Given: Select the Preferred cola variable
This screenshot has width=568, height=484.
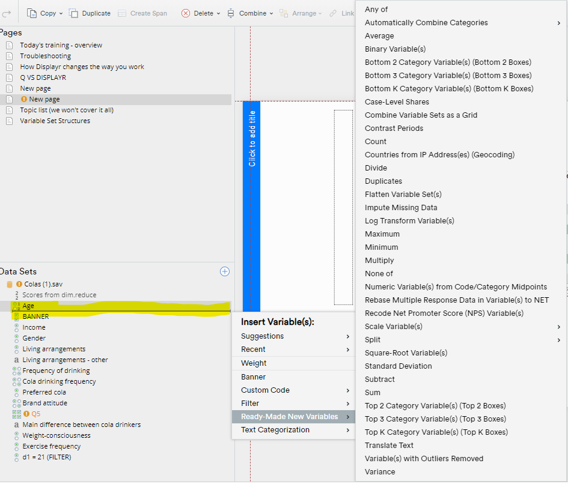Looking at the screenshot, I should 44,392.
